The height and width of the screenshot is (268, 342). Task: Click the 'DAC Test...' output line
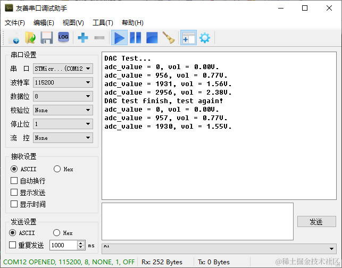pyautogui.click(x=127, y=58)
